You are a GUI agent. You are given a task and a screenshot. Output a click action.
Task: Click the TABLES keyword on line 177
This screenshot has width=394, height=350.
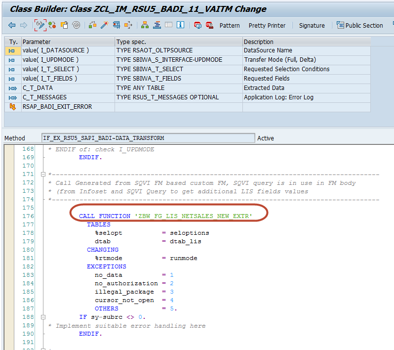point(99,224)
